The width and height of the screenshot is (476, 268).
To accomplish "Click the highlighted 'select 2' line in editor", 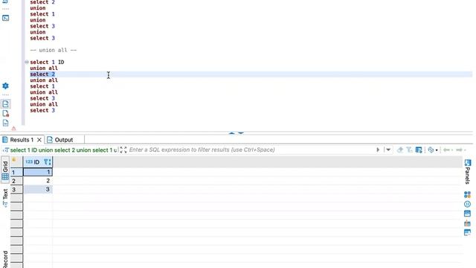I will [x=42, y=74].
